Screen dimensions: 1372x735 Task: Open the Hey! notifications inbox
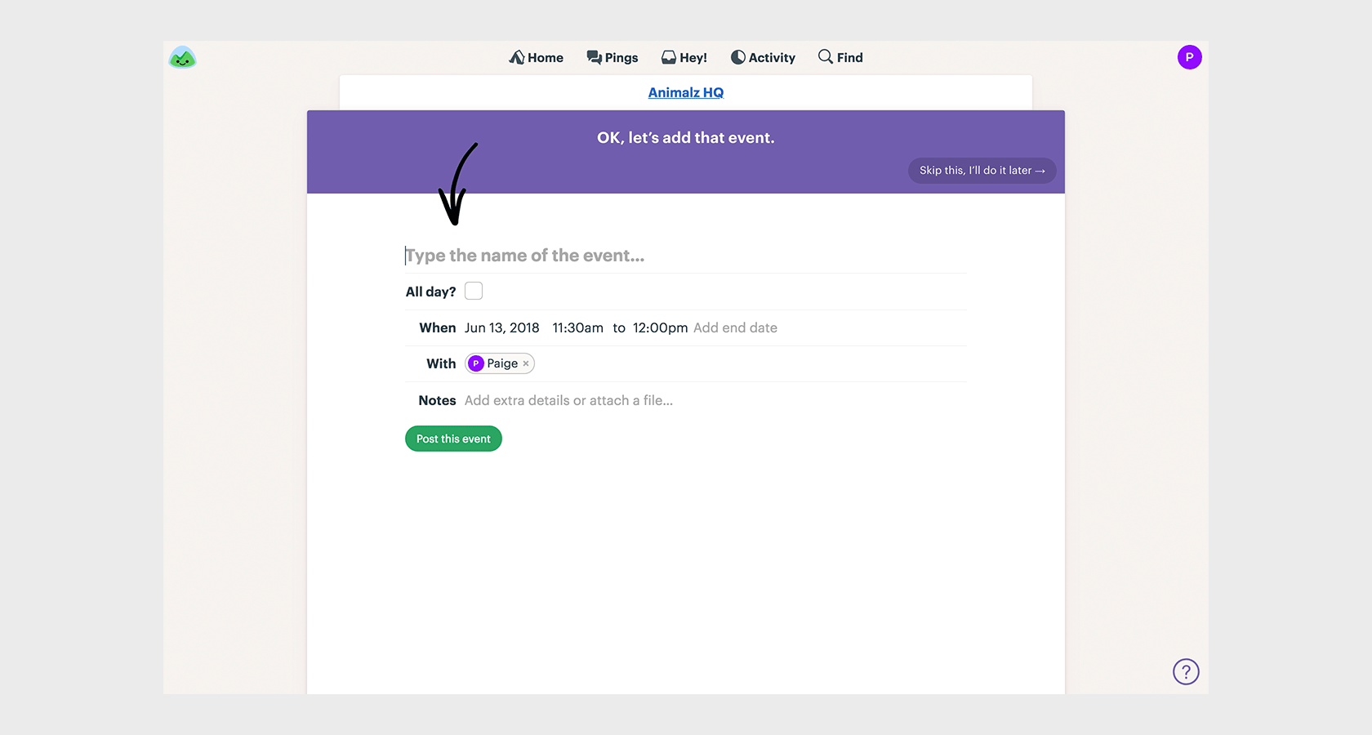click(684, 57)
